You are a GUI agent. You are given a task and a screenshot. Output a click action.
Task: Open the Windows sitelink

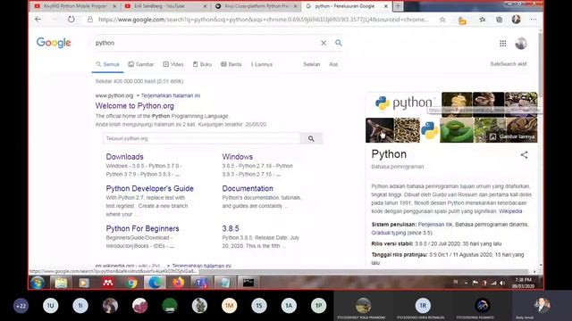[x=238, y=157]
